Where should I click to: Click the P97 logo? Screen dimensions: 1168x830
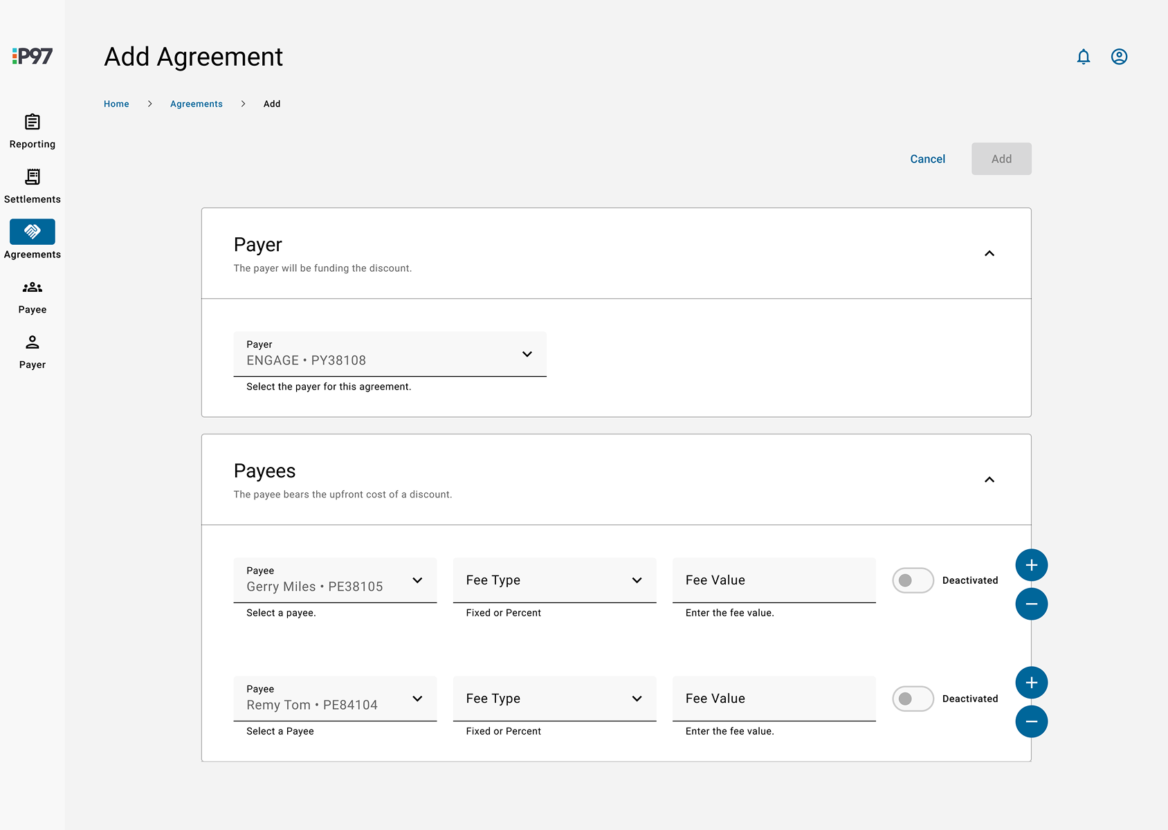point(33,56)
